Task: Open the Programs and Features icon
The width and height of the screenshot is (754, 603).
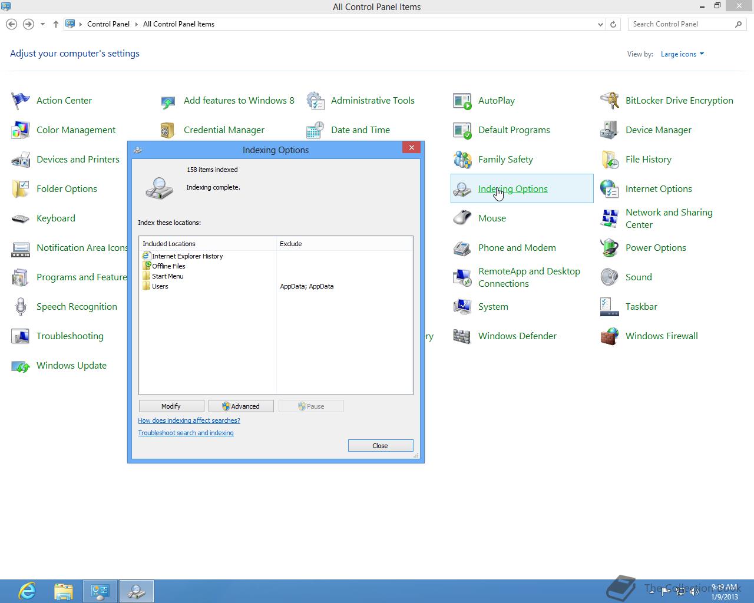Action: coord(21,277)
